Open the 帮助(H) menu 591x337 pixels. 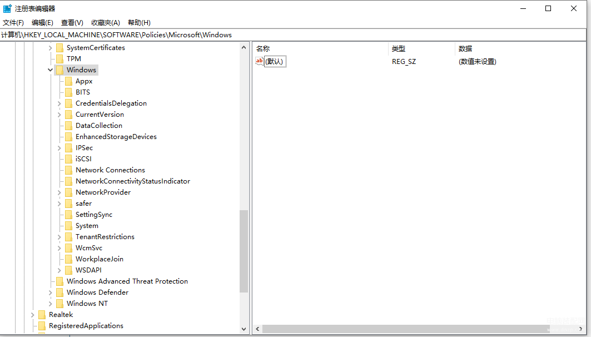(139, 23)
